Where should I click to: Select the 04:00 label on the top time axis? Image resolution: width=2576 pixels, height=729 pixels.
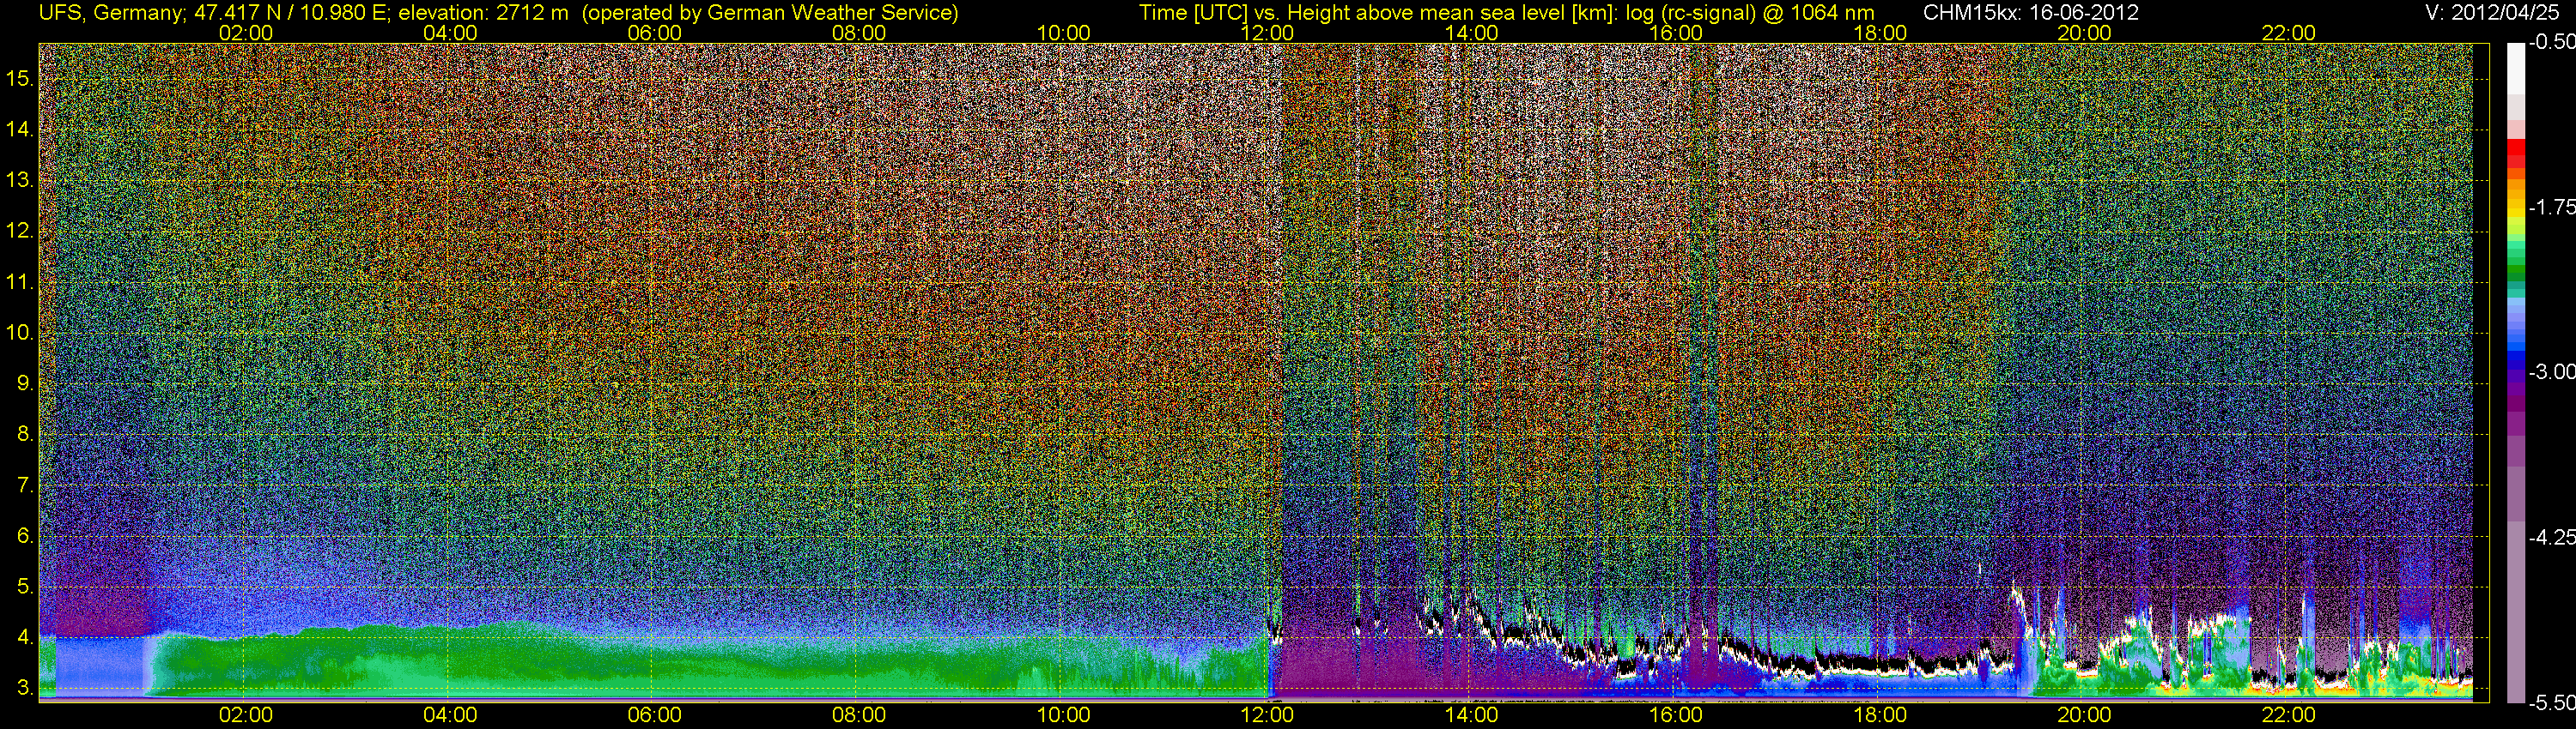[x=450, y=33]
